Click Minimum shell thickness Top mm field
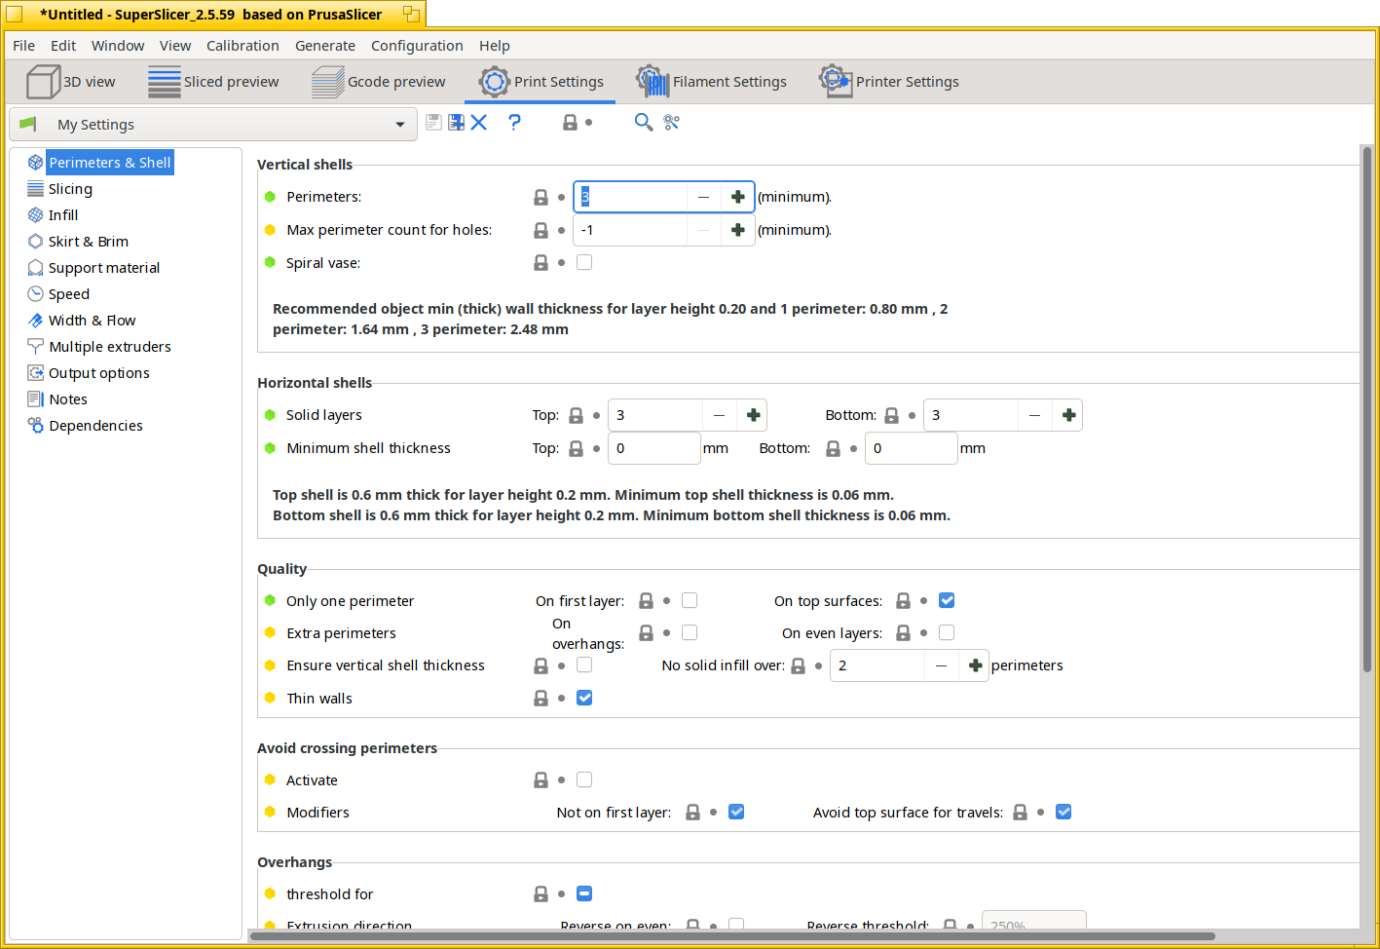This screenshot has height=949, width=1380. click(654, 448)
